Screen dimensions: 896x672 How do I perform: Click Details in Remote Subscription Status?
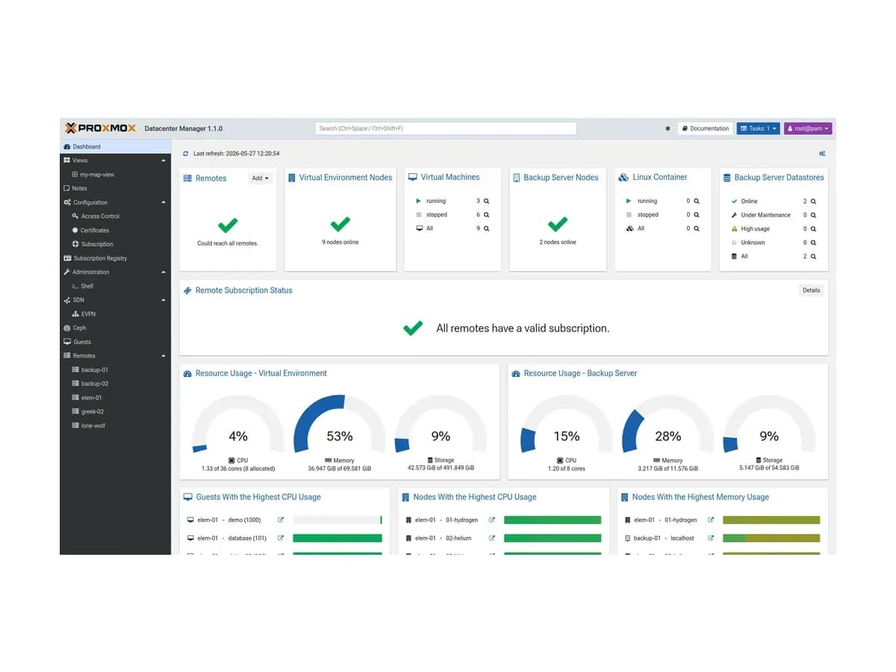point(811,290)
